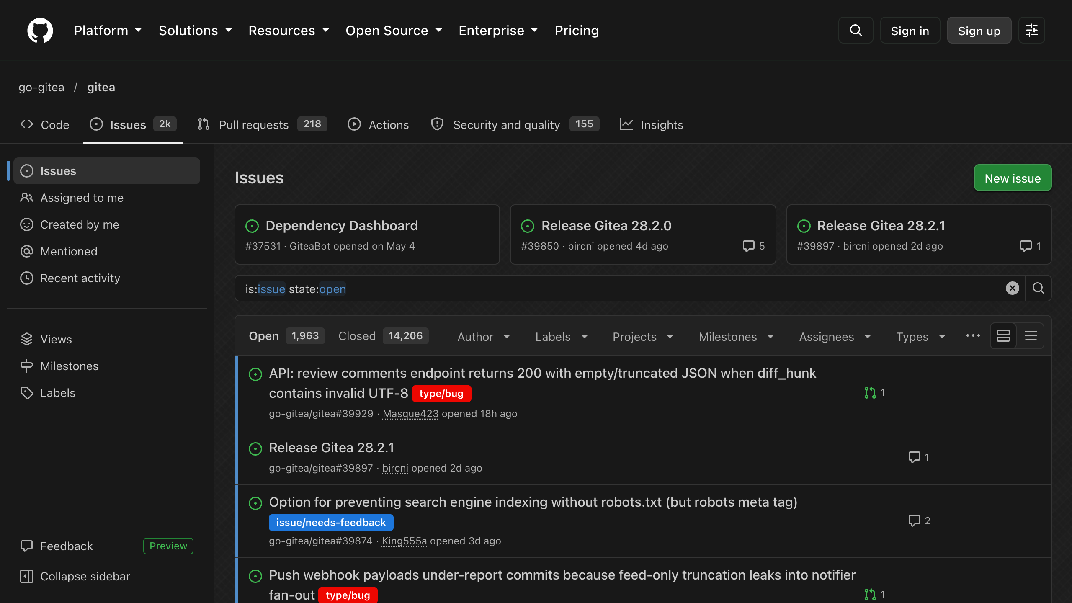The height and width of the screenshot is (603, 1072).
Task: Expand the Solutions menu
Action: (195, 30)
